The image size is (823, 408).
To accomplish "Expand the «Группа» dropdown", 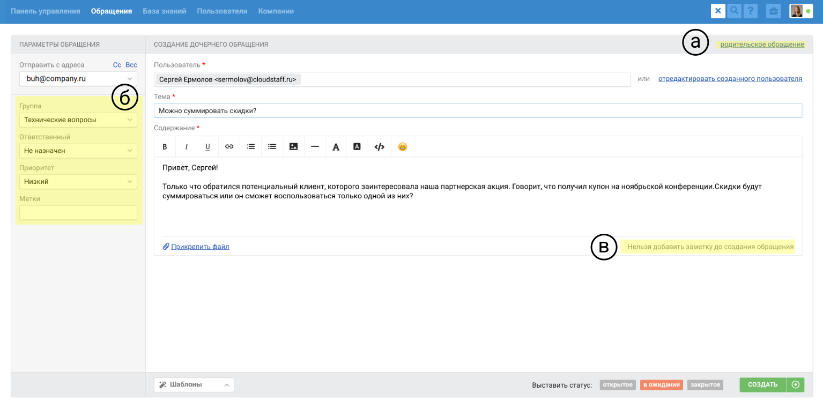I will coord(78,120).
